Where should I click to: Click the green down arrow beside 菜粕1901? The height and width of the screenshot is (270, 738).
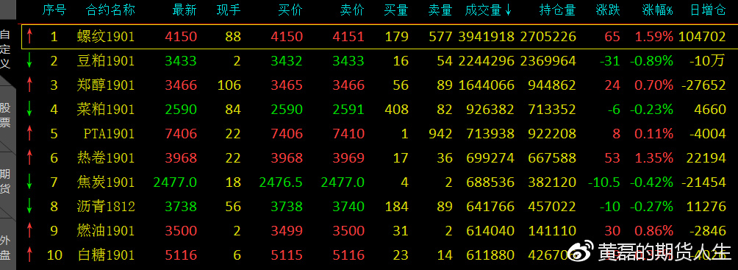[29, 110]
